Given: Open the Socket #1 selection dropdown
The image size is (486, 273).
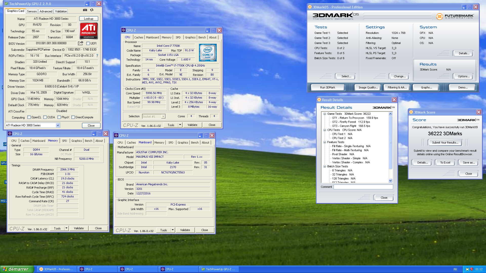Looking at the screenshot, I should coord(163,117).
